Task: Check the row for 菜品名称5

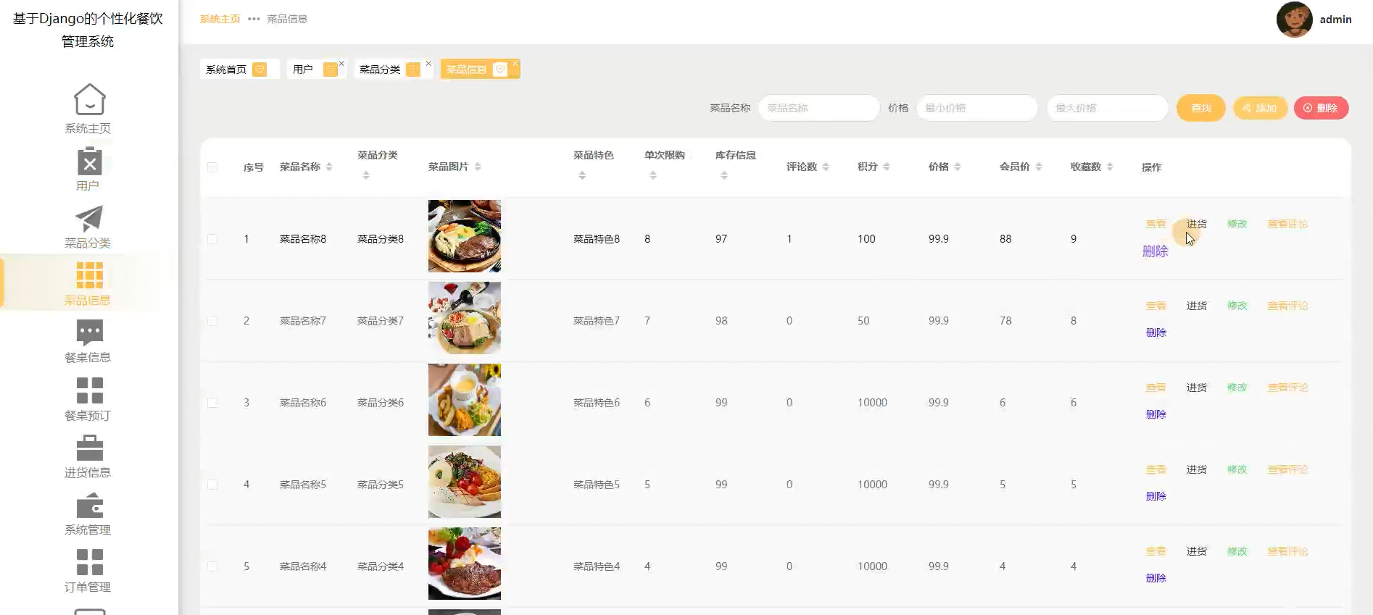Action: click(x=212, y=485)
